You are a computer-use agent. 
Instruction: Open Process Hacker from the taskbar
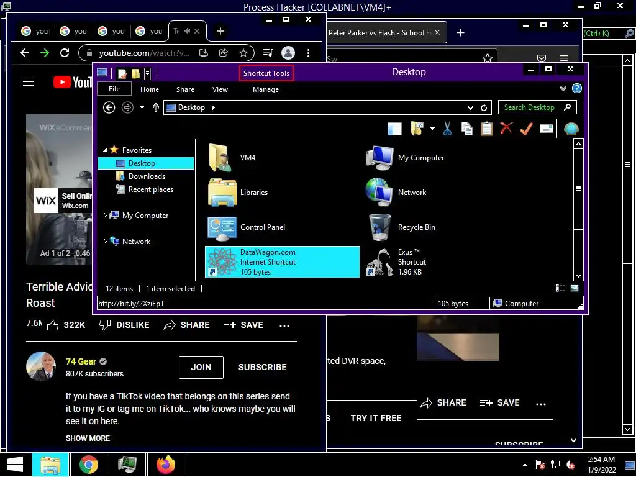127,465
